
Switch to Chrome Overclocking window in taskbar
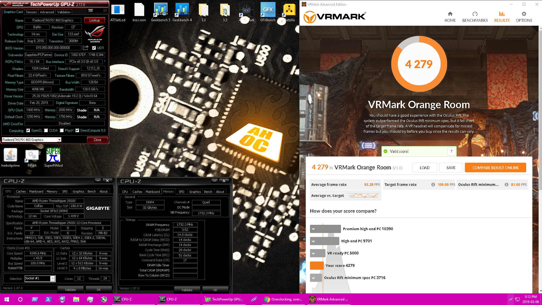coord(283,299)
